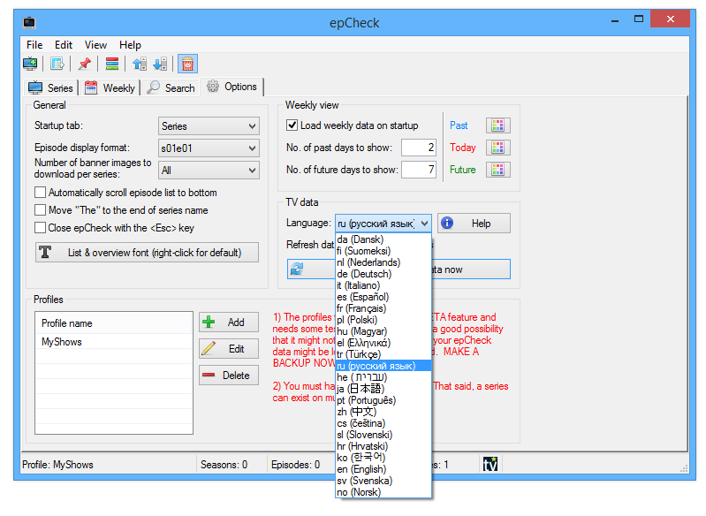The width and height of the screenshot is (706, 516).
Task: Pick the Future color swatch
Action: click(x=498, y=170)
